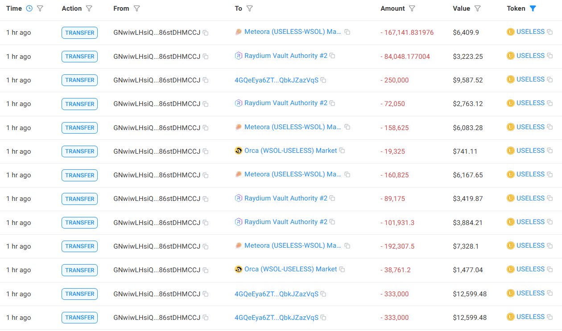Open the Time column filter
This screenshot has width=562, height=331.
tap(40, 8)
